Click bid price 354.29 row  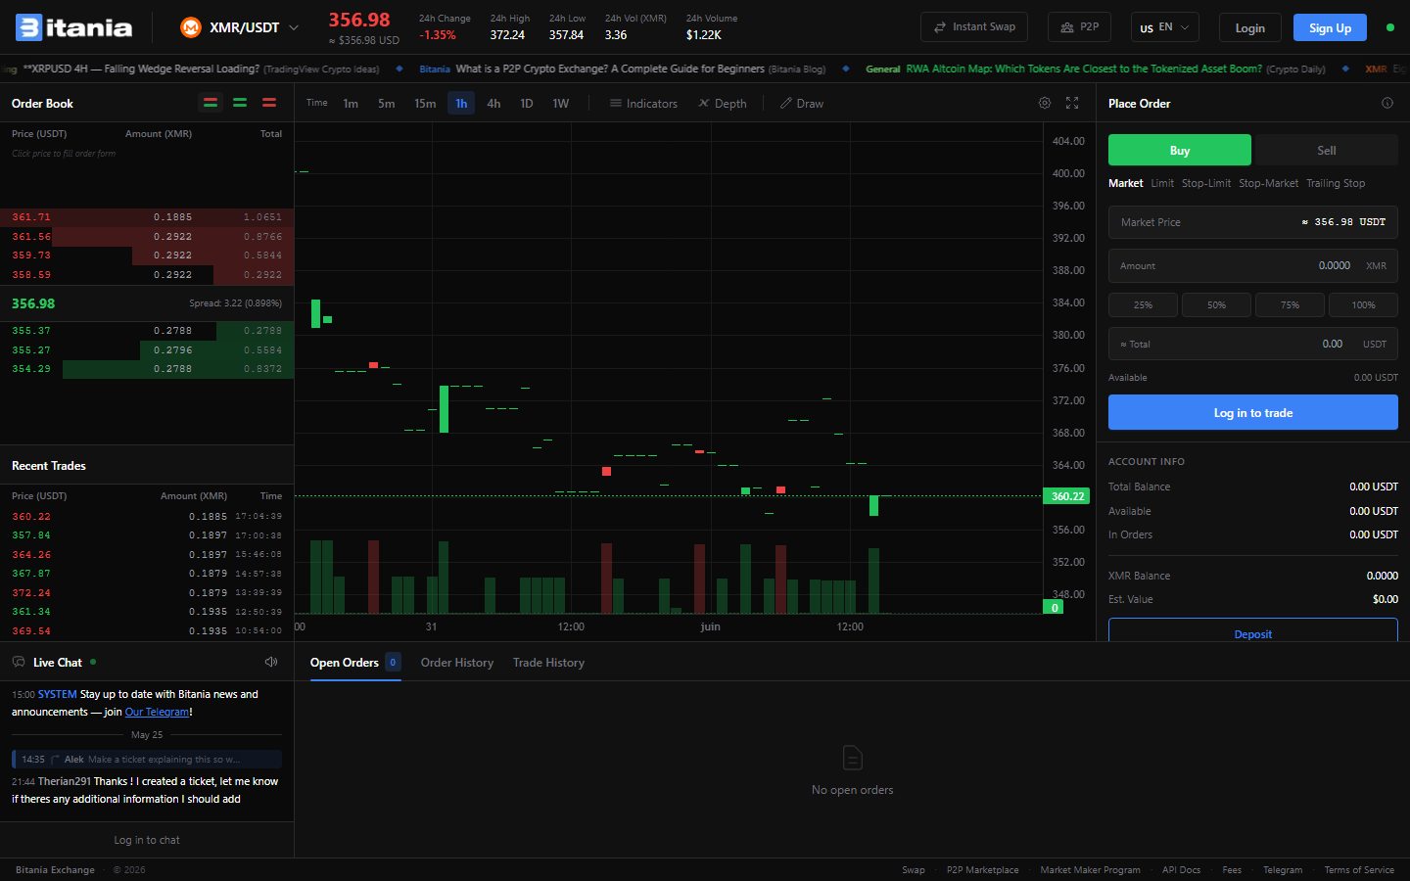coord(147,369)
